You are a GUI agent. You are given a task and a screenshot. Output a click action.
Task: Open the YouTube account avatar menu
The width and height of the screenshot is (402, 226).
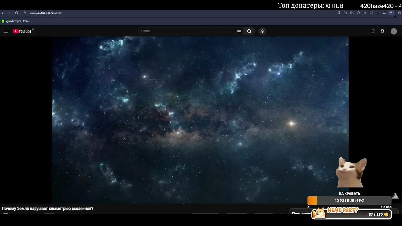(x=394, y=31)
